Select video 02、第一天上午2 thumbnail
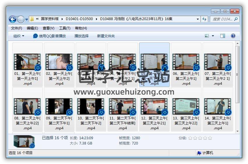Image resolution: width=248 pixels, height=164 pixels. (59, 62)
